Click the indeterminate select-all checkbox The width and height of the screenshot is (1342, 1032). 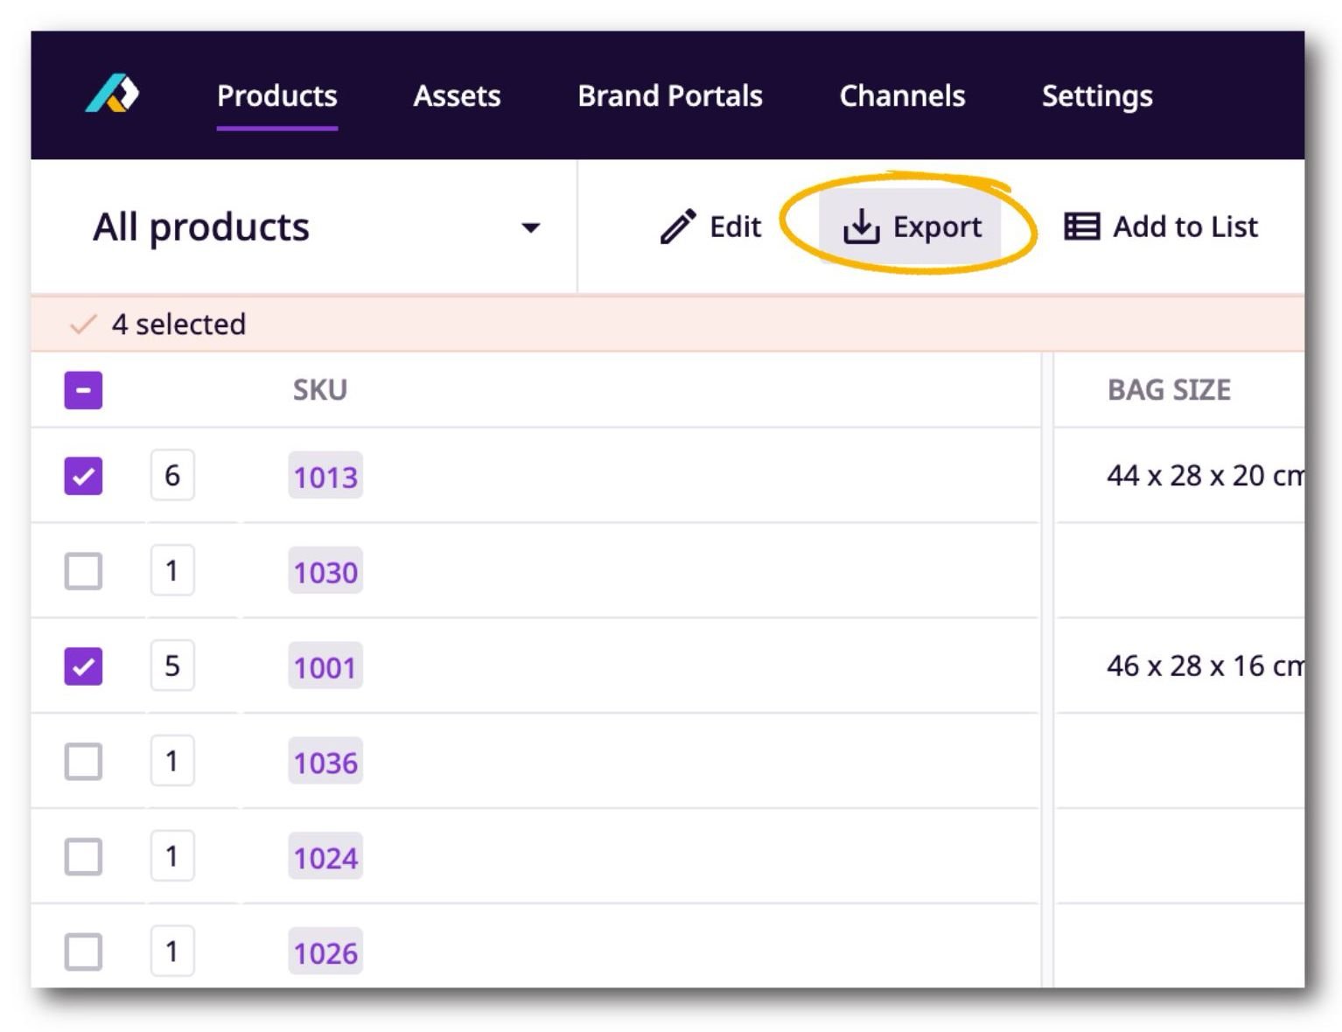(84, 389)
